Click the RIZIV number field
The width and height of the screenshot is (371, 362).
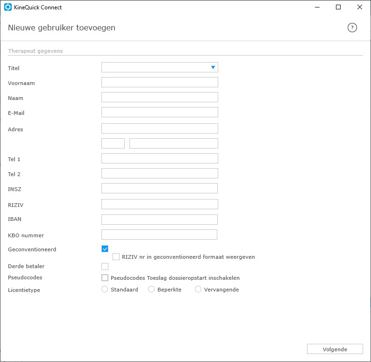pos(160,204)
